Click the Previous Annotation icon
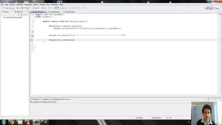 click(x=75, y=8)
